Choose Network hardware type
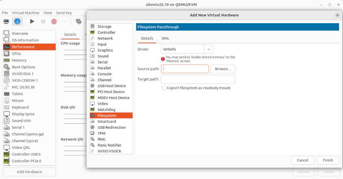This screenshot has height=179, width=343. coord(111,39)
